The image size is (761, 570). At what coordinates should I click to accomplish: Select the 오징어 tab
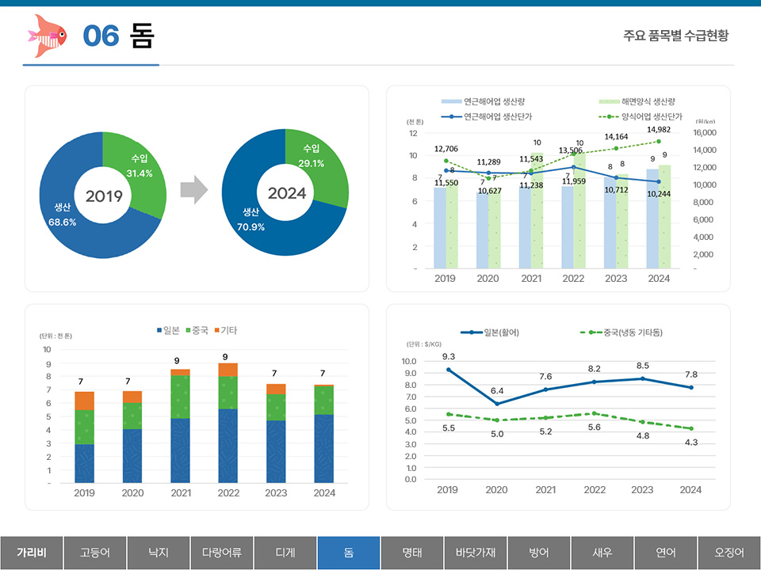[x=729, y=553]
